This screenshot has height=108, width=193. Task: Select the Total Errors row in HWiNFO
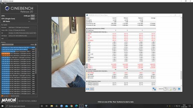click(121, 30)
